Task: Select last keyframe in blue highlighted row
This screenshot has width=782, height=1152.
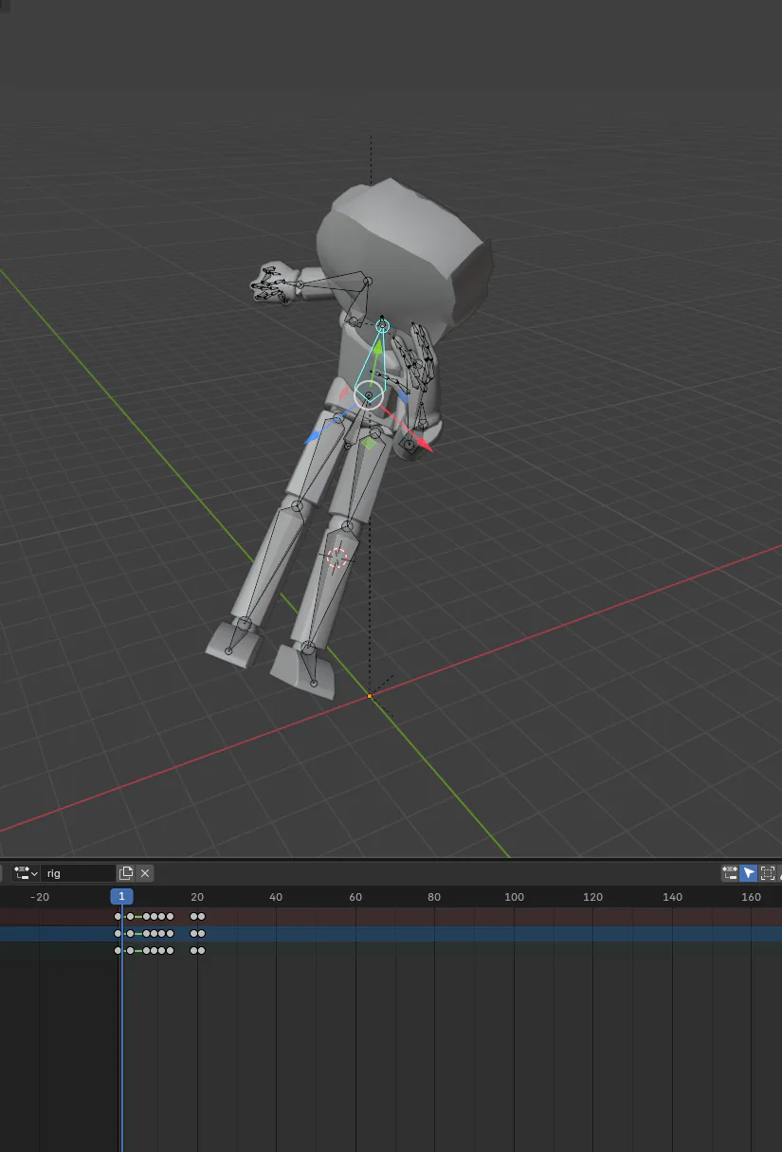Action: pos(201,934)
